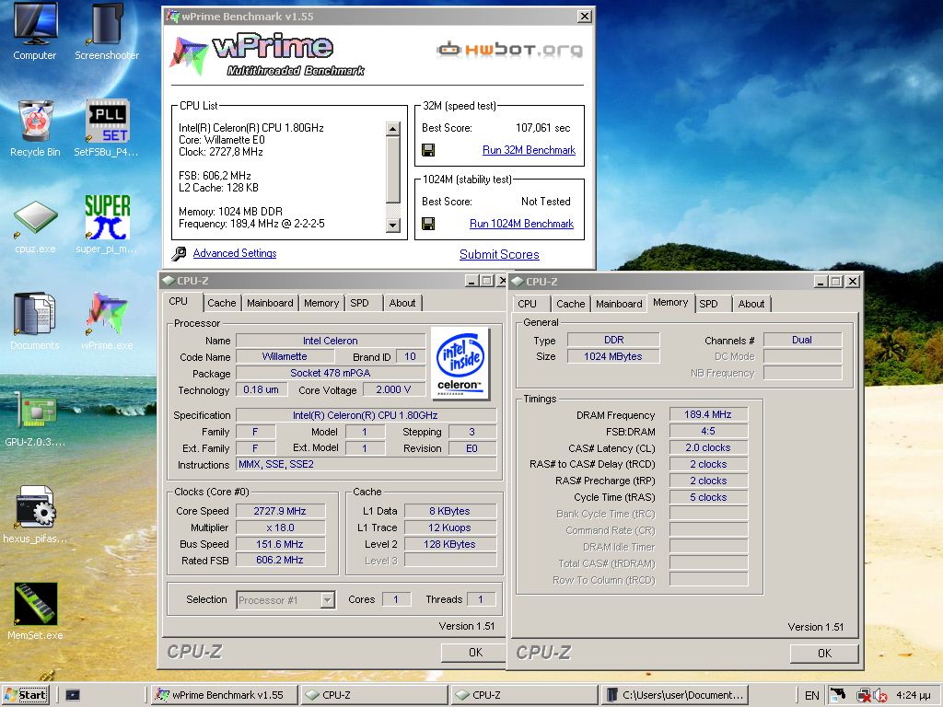
Task: Click the Code Name value Willamette
Action: (x=285, y=356)
